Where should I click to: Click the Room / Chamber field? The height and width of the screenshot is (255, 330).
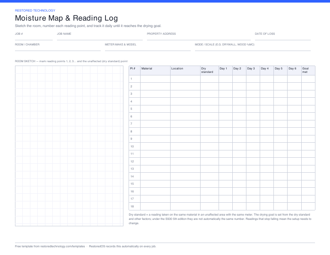58,48
